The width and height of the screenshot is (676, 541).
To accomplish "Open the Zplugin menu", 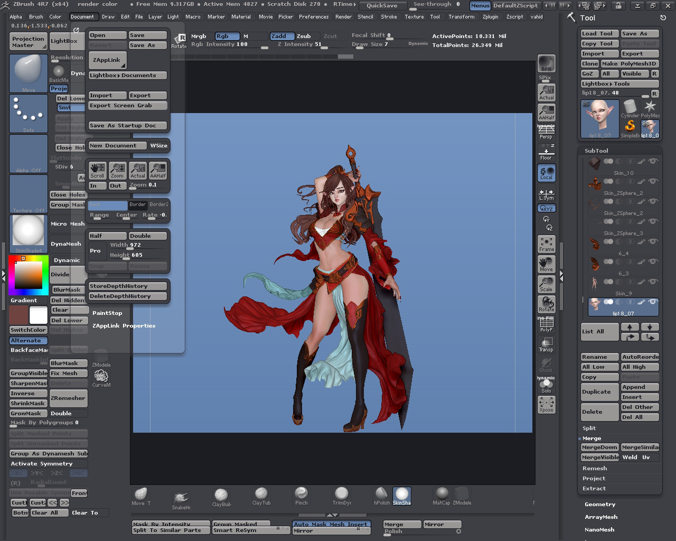I will tap(490, 17).
